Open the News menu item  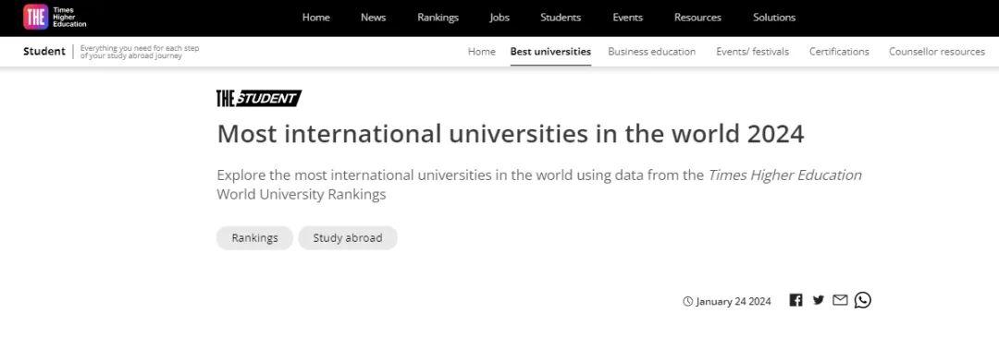tap(373, 18)
